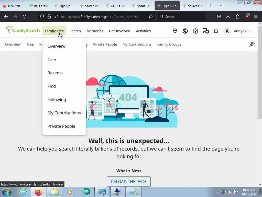
Task: Click the scrollbar down arrow
Action: coord(260,185)
